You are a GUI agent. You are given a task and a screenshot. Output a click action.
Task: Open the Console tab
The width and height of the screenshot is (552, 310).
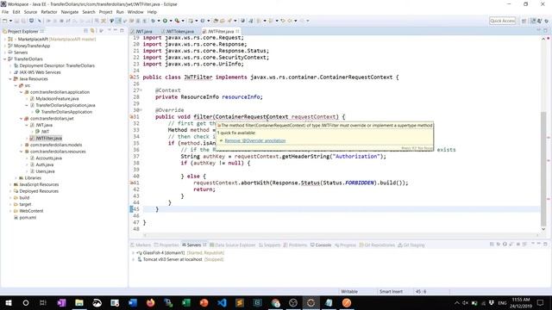click(321, 245)
